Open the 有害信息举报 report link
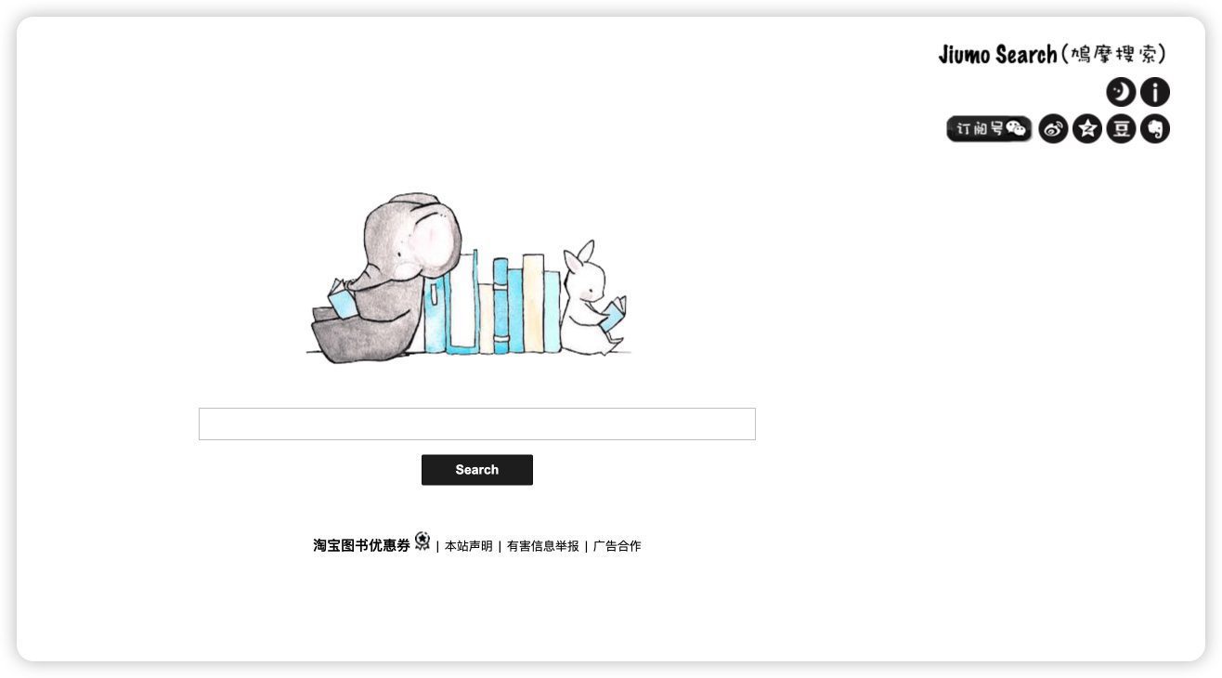The width and height of the screenshot is (1222, 678). click(543, 546)
